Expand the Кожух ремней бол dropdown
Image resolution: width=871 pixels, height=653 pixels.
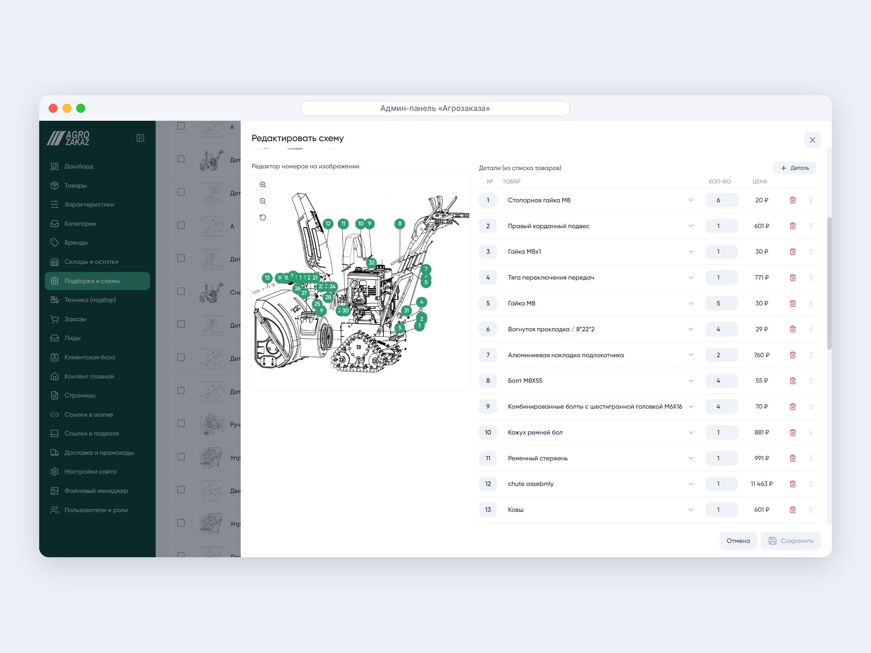point(691,432)
